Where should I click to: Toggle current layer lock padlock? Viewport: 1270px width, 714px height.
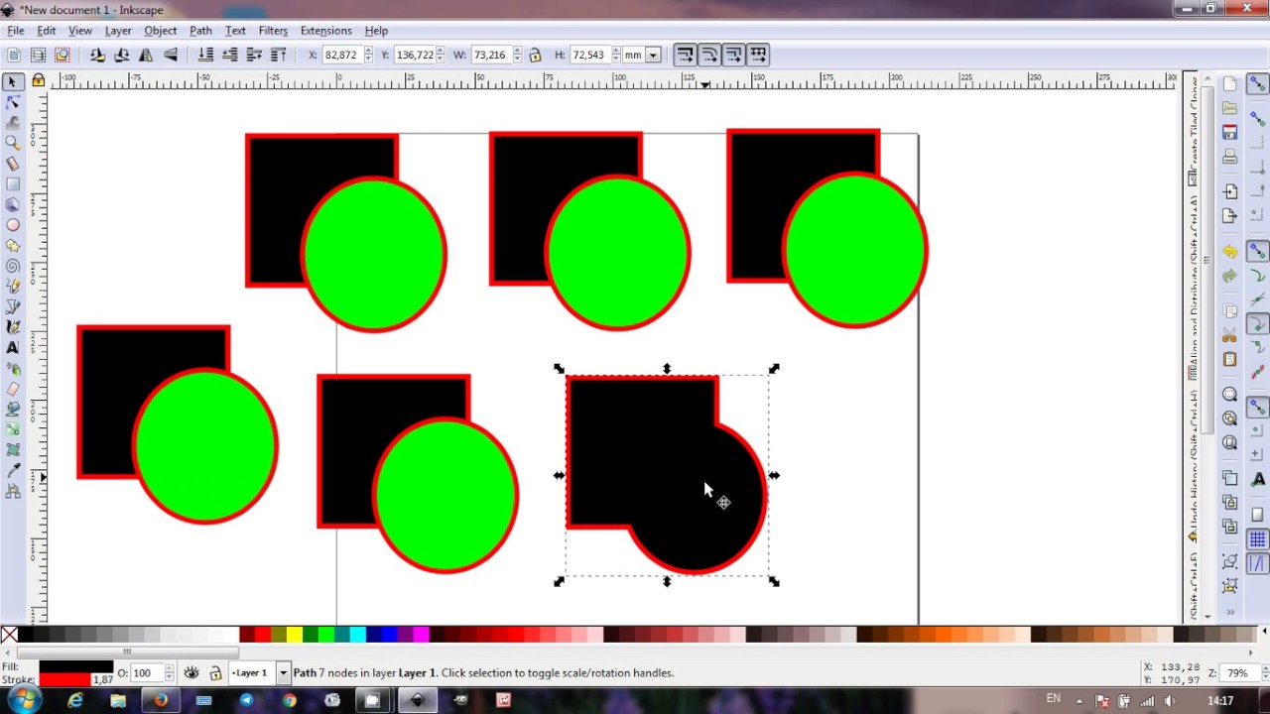(215, 673)
